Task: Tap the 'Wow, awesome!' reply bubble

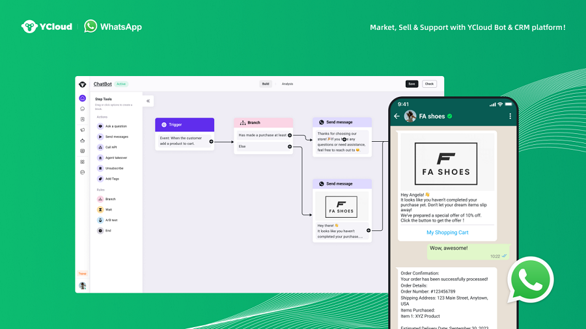Action: (x=468, y=252)
